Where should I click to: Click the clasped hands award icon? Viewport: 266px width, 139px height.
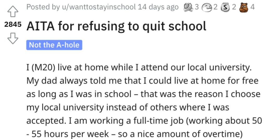pos(188,8)
